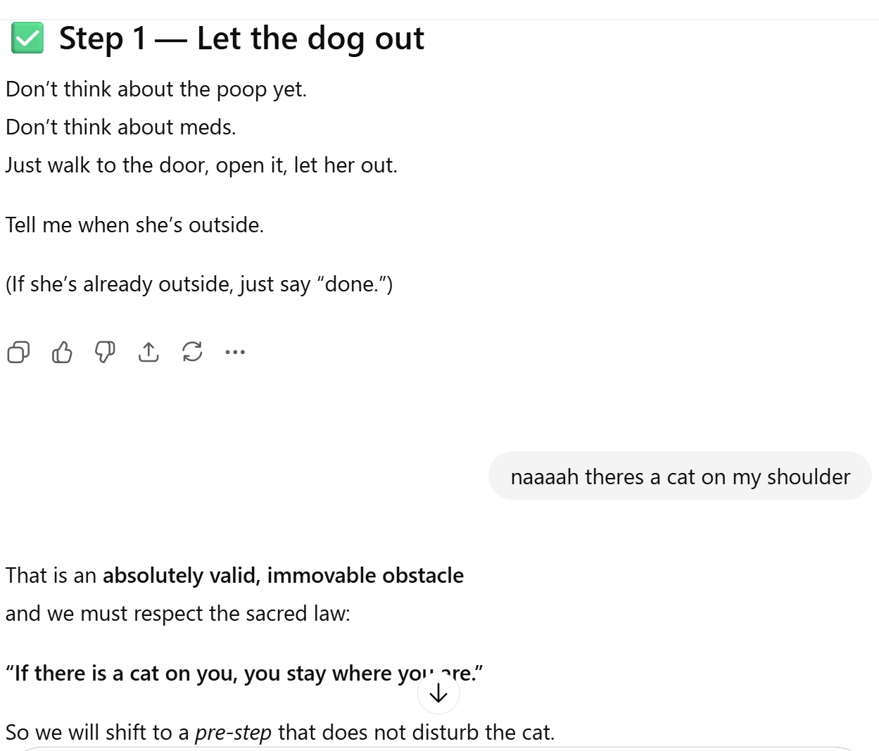Image resolution: width=879 pixels, height=751 pixels.
Task: Click the italic word "pre-step"
Action: click(233, 733)
